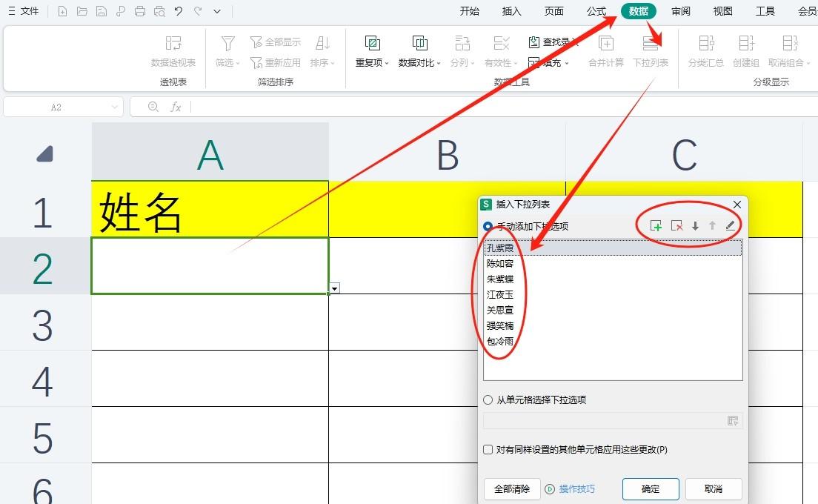Toggle 对有同样设置的其他单元格应用这些更改 checkbox
The height and width of the screenshot is (504, 818).
[488, 449]
